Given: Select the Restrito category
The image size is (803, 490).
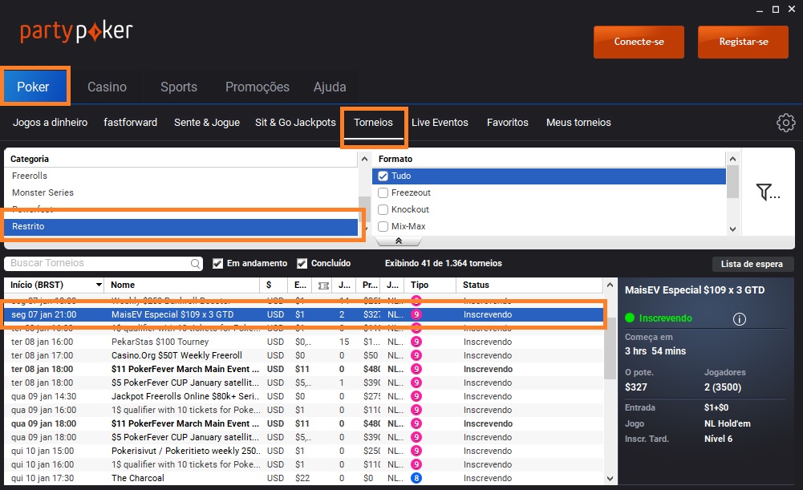Looking at the screenshot, I should 181,226.
